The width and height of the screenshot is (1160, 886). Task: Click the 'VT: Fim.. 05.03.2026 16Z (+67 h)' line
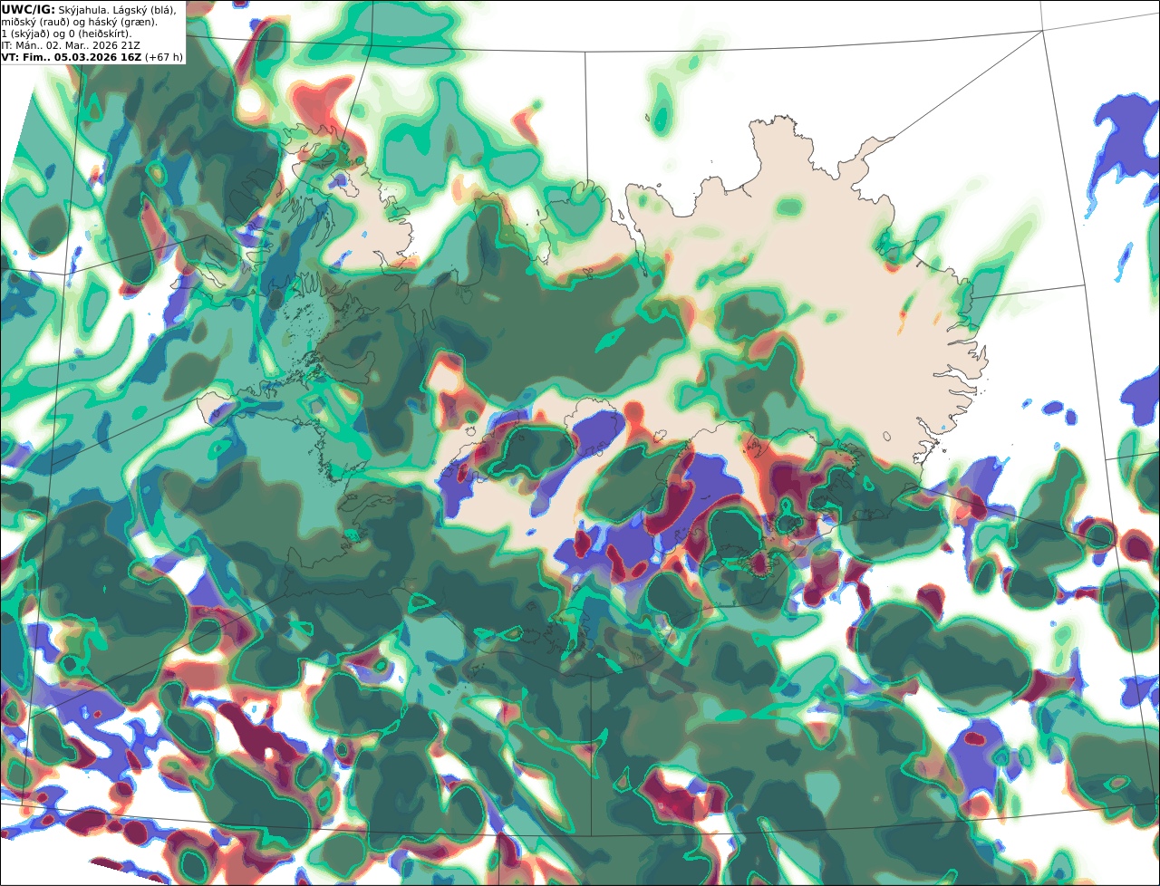[x=92, y=56]
